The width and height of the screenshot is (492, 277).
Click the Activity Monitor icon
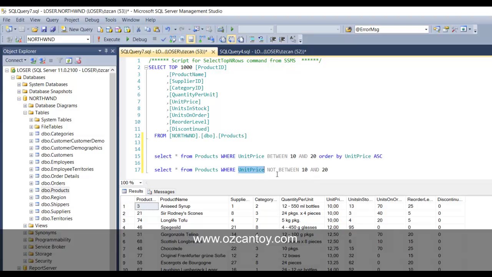pyautogui.click(x=220, y=29)
